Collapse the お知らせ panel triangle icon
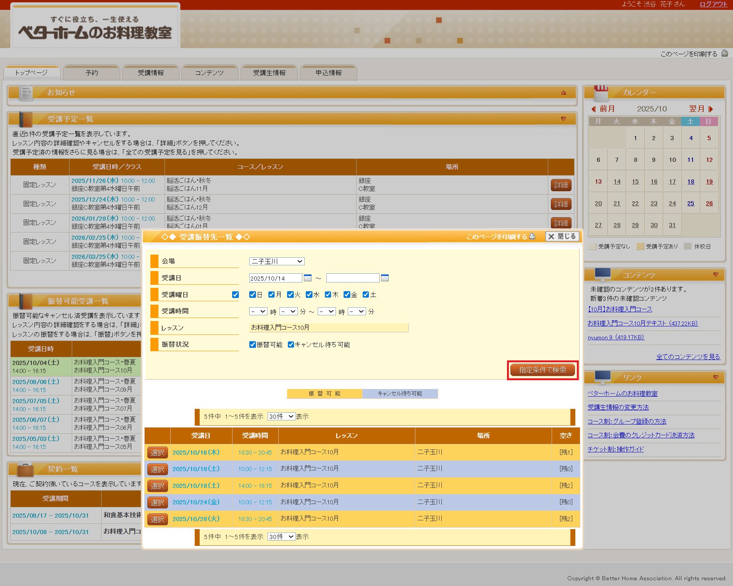 [563, 93]
